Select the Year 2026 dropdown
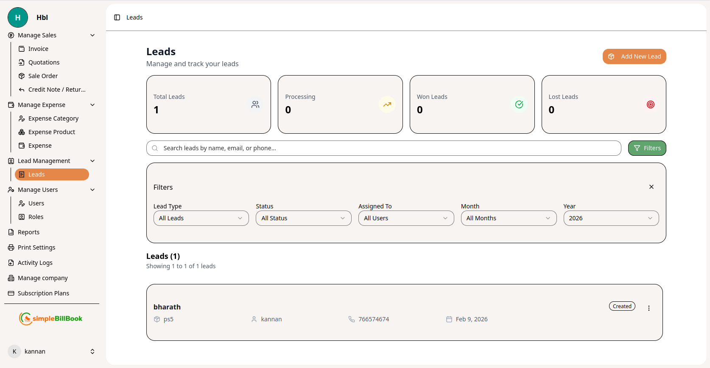This screenshot has height=368, width=710. tap(611, 218)
